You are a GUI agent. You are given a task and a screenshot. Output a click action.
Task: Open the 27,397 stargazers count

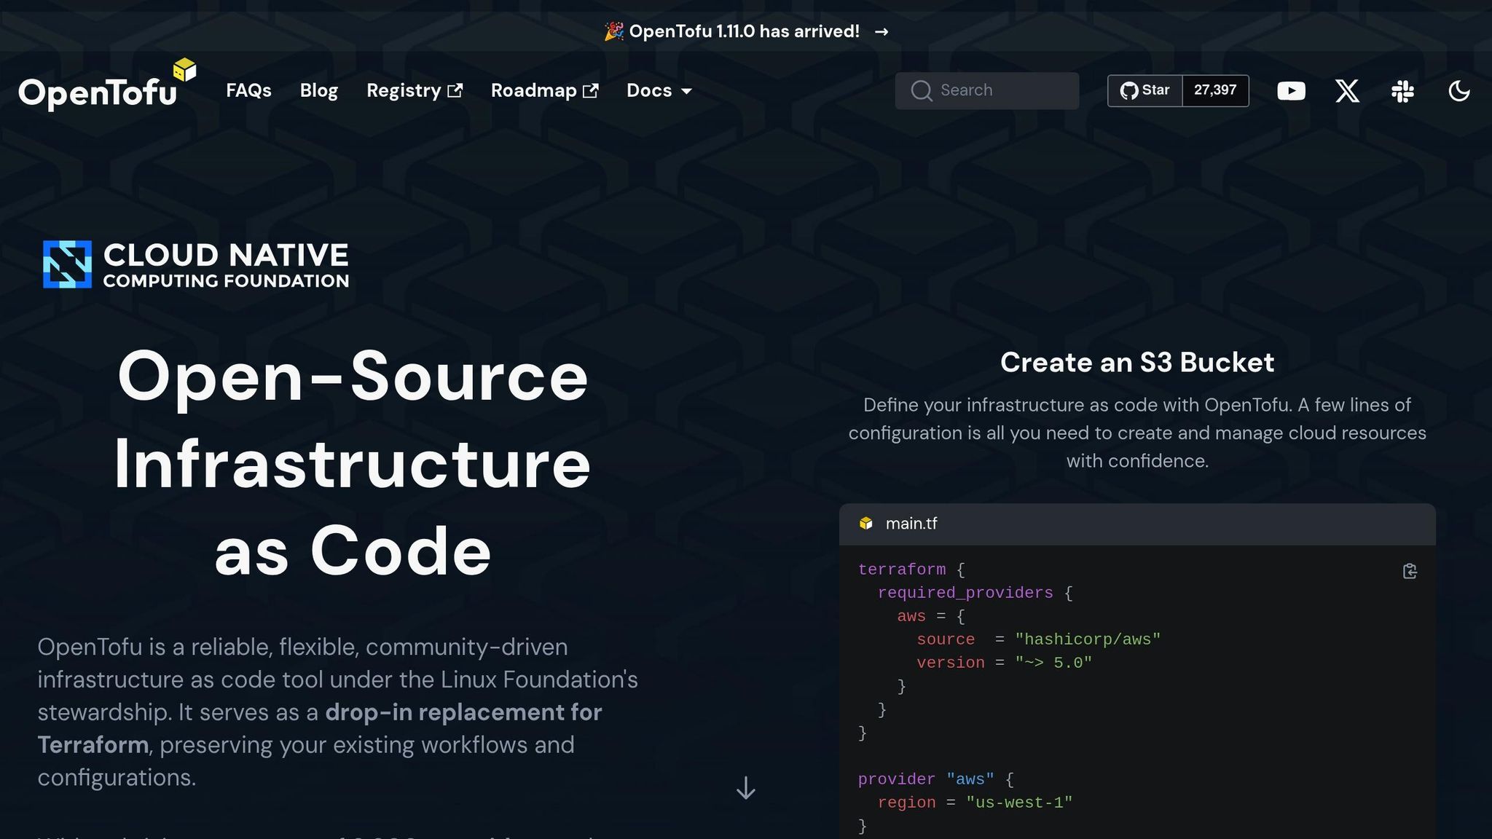tap(1214, 90)
